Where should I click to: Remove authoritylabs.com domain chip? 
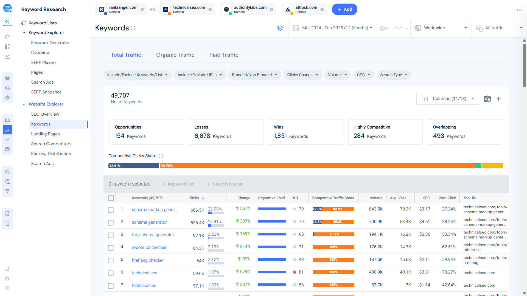[271, 9]
